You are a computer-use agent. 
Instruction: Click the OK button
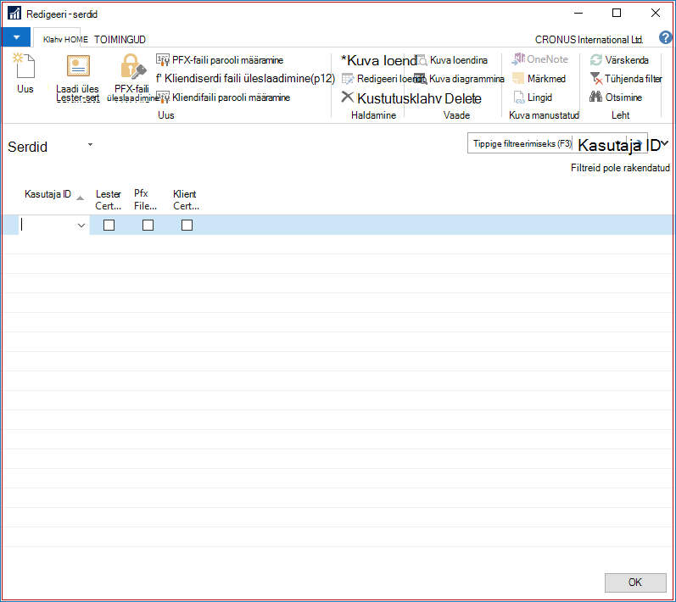[635, 582]
